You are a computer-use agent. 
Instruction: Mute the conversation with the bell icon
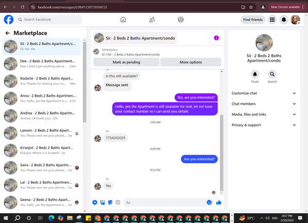(255, 74)
